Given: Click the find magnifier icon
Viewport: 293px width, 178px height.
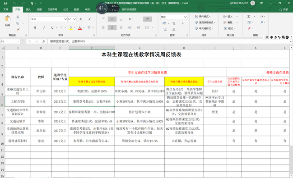Looking at the screenshot, I should tap(262, 23).
